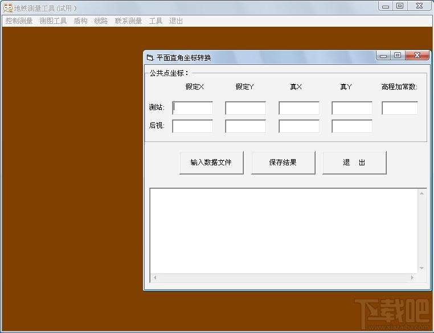Click the results box scroll-right arrow
The width and height of the screenshot is (434, 333).
(412, 277)
